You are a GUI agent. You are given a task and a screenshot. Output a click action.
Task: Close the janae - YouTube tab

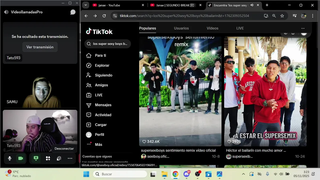point(143,5)
